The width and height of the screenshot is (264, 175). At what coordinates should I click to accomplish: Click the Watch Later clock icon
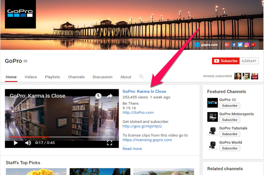click(x=99, y=96)
